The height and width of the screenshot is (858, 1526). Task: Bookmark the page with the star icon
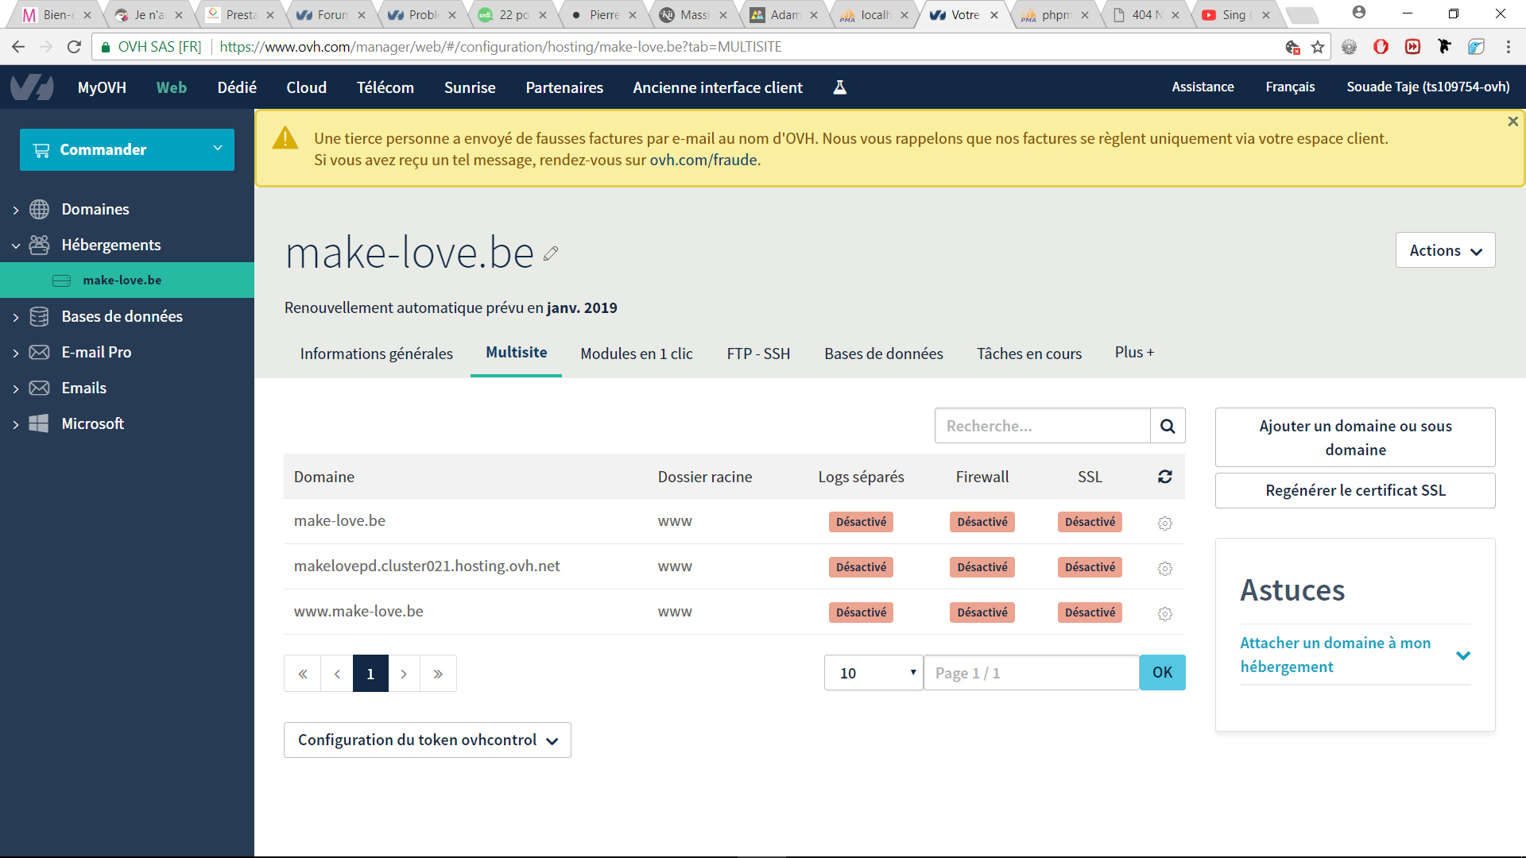pyautogui.click(x=1318, y=47)
